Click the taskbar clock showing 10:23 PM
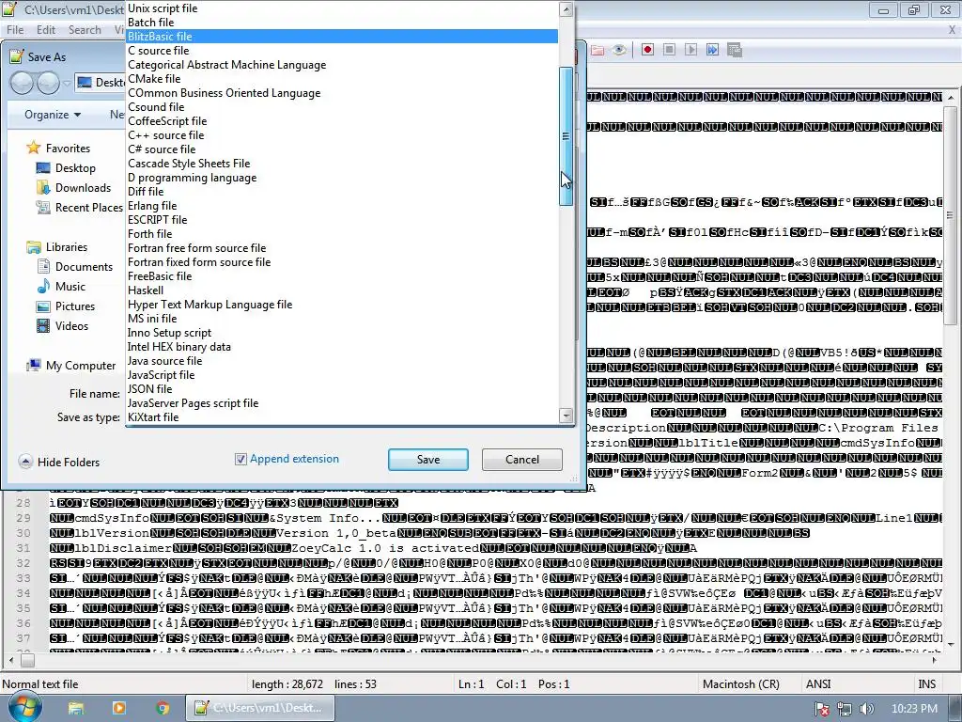The height and width of the screenshot is (722, 962). [x=914, y=709]
